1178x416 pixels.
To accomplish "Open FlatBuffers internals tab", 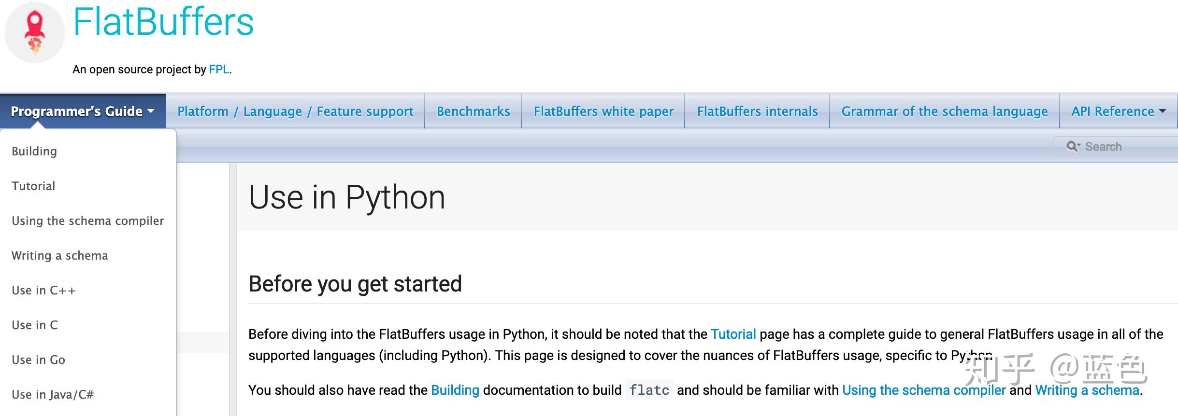I will coord(757,111).
